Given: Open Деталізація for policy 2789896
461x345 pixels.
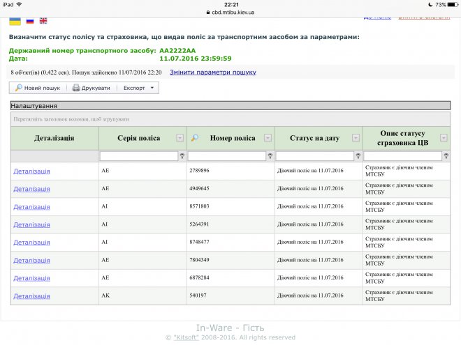Looking at the screenshot, I should [x=31, y=171].
